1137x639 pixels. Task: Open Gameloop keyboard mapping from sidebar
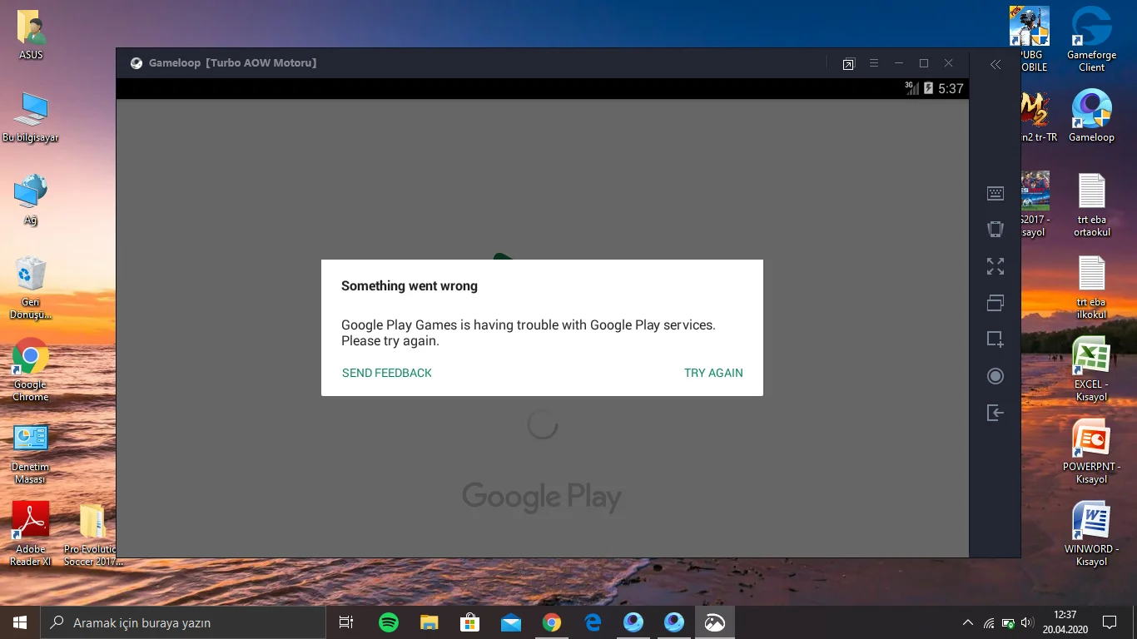(x=995, y=193)
